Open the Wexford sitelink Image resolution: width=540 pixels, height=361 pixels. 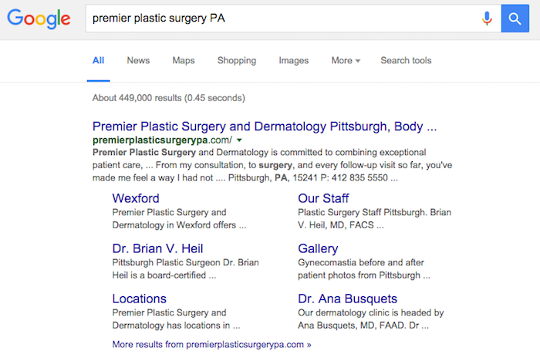(136, 198)
